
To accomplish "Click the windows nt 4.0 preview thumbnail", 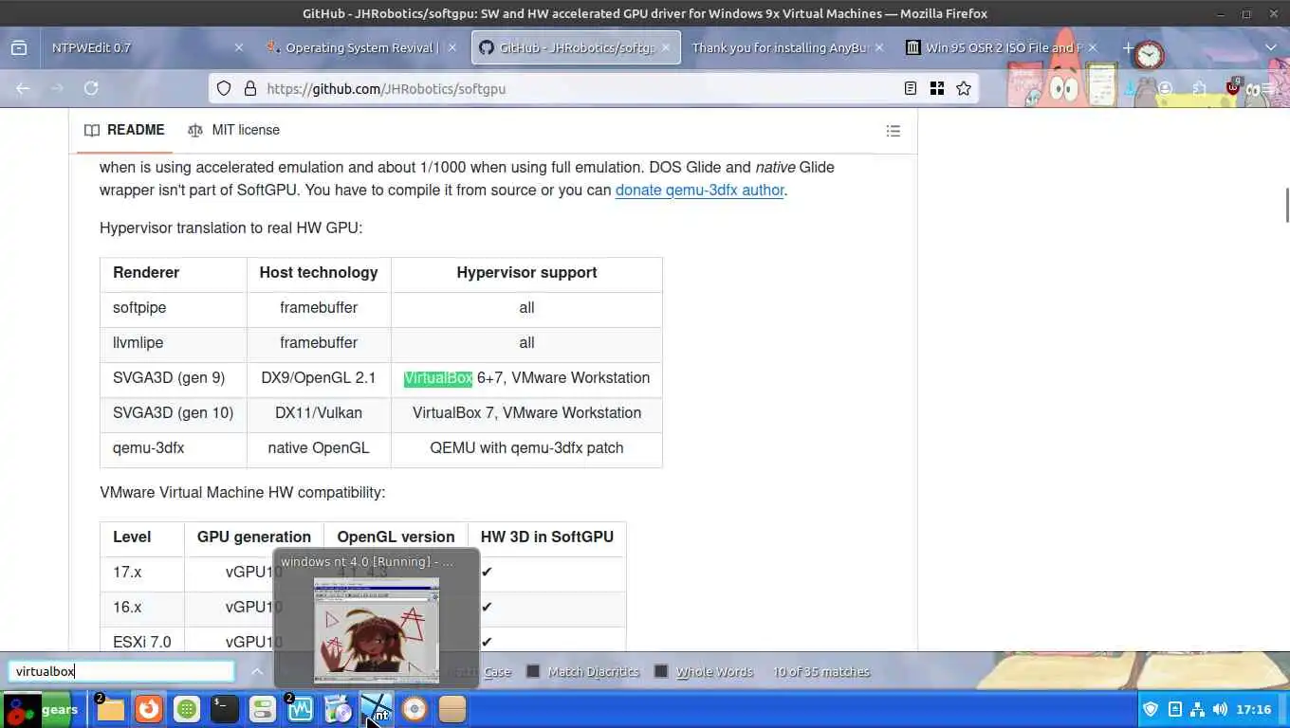I will tap(377, 630).
